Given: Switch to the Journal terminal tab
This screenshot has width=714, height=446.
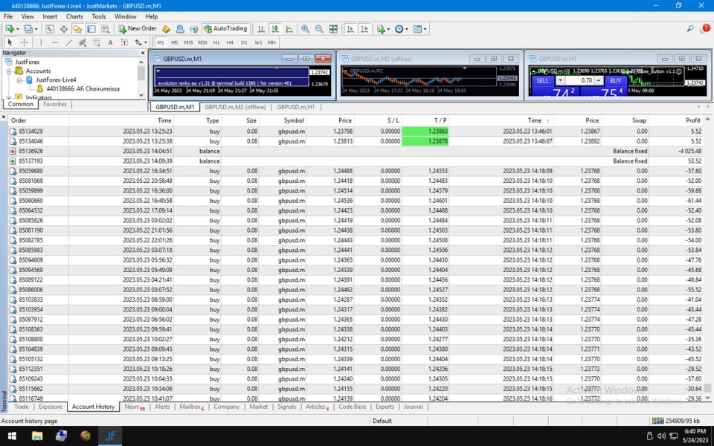Looking at the screenshot, I should pyautogui.click(x=413, y=407).
